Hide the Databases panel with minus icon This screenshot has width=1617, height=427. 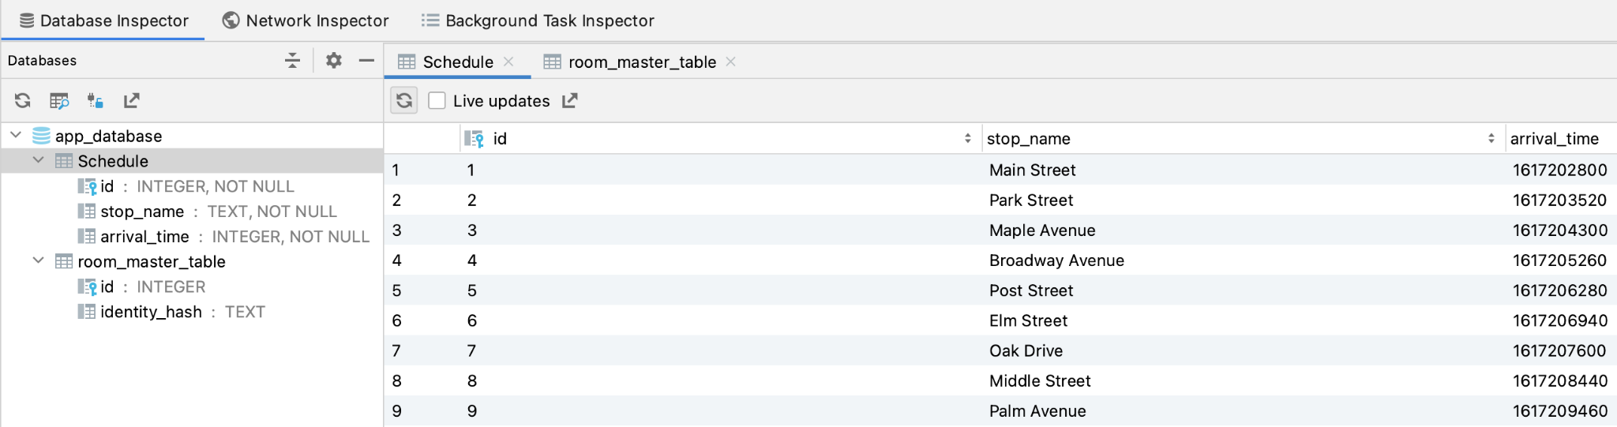pos(366,60)
